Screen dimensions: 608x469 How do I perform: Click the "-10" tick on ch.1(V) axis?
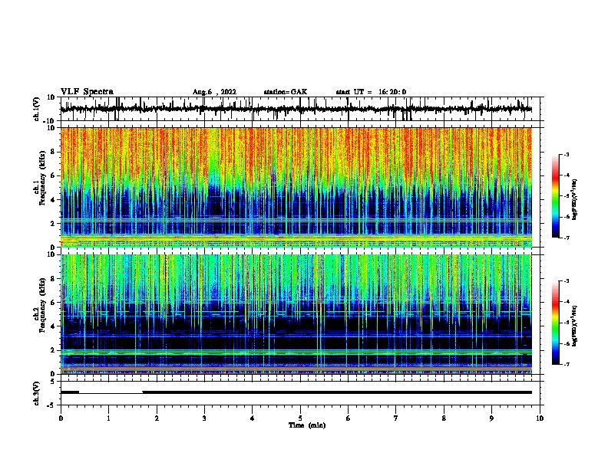pos(50,121)
